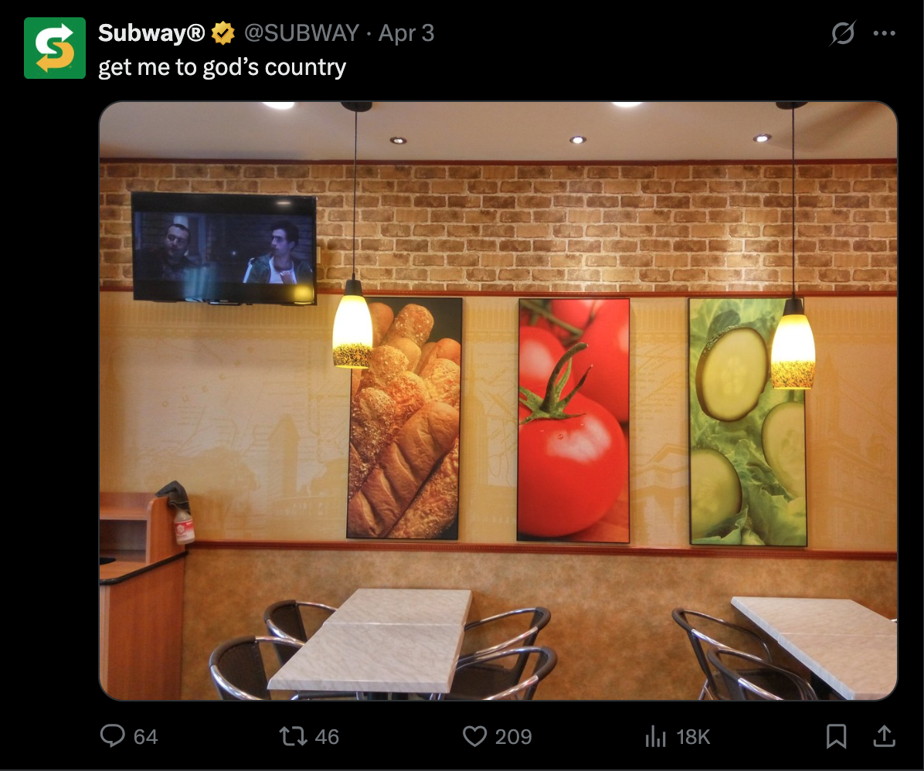Click the like count 209
Screen dimensions: 924x771
point(513,737)
